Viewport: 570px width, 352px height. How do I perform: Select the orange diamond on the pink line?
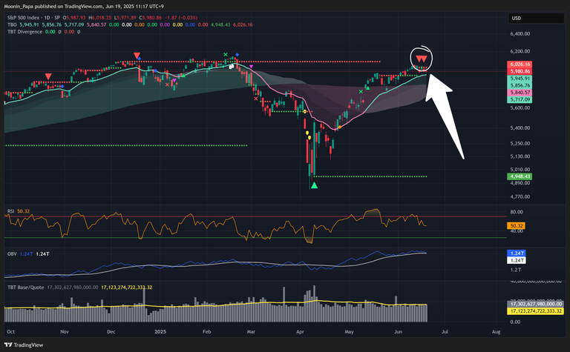tap(339, 127)
